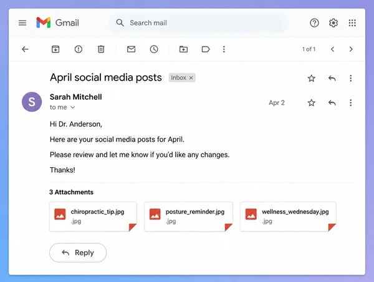Open wellness_wednesday.jpg attachment

click(x=288, y=216)
